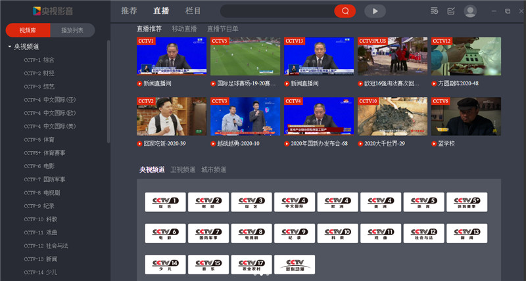
Task: Select the CCTV10 科教 channel logo tile
Action: pos(337,233)
